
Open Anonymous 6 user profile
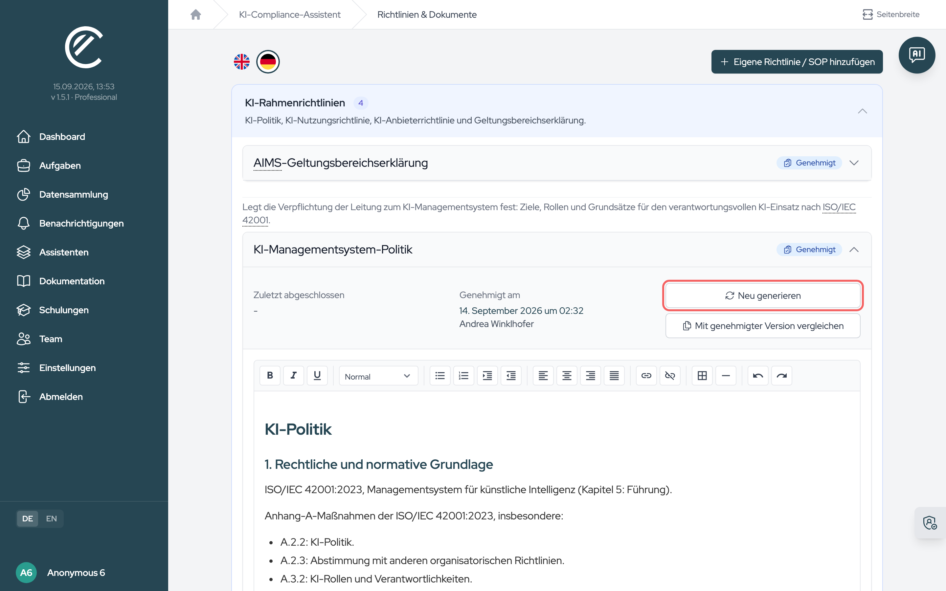pyautogui.click(x=60, y=573)
